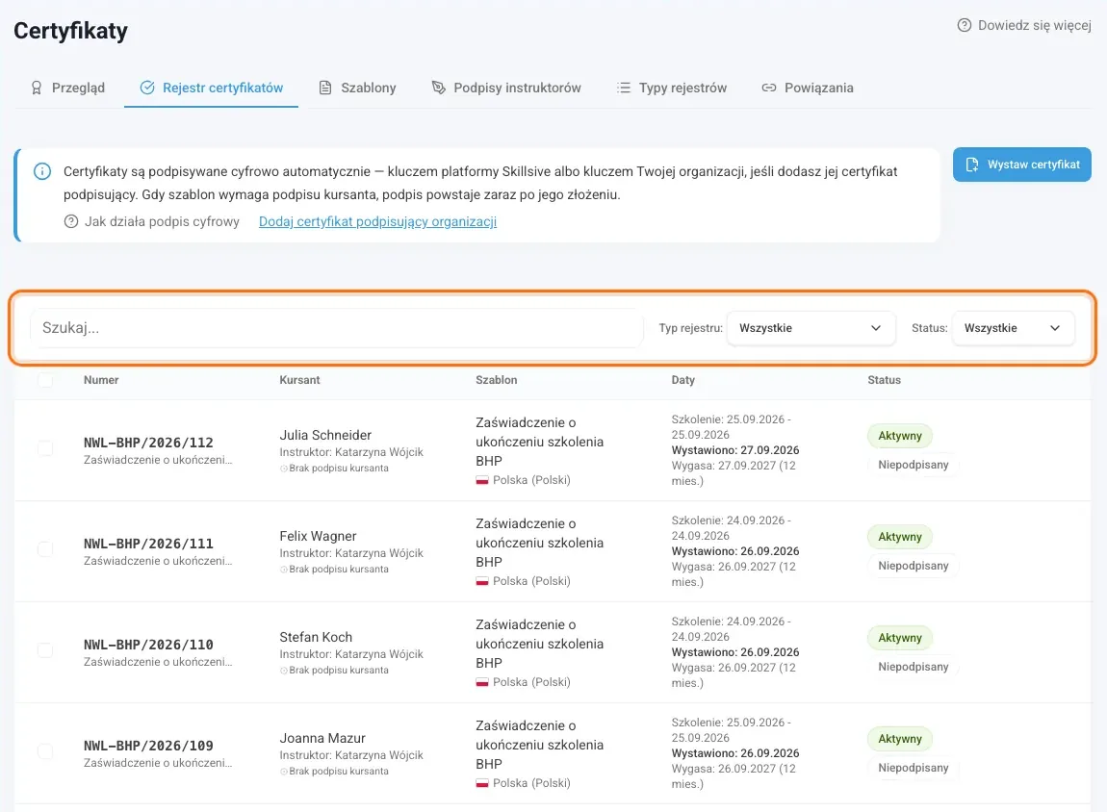
Task: Click the Kursant column header
Action: pos(299,380)
